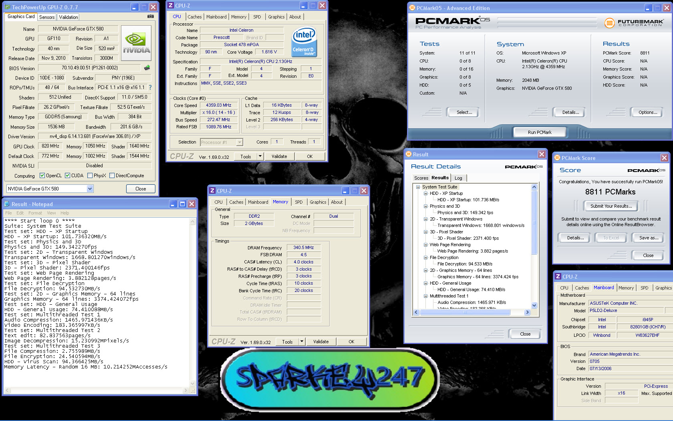Click the Futuremark Corporation logo
The width and height of the screenshot is (673, 421).
(x=634, y=23)
